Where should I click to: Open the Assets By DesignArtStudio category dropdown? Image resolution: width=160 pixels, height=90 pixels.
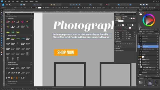coord(12,16)
